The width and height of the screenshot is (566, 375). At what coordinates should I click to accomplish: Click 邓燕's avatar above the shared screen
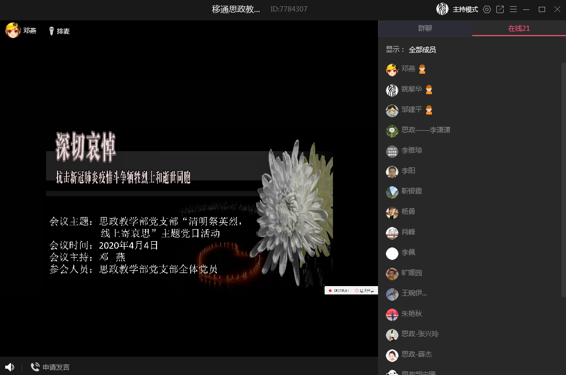point(13,30)
